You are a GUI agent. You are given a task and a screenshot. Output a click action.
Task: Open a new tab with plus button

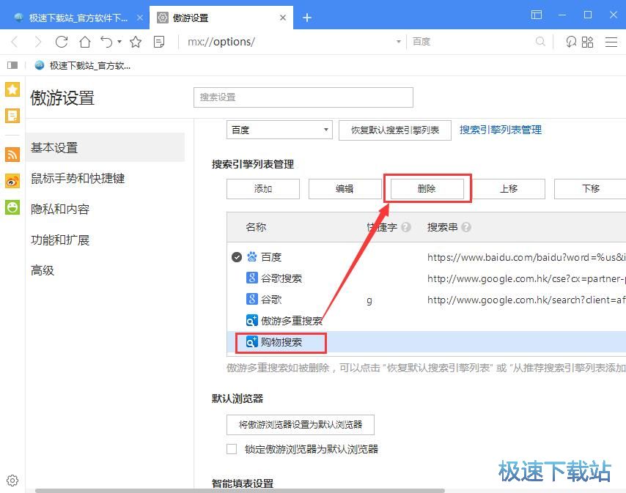[x=306, y=18]
